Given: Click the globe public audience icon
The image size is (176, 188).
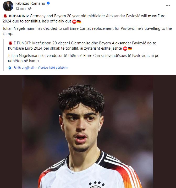Looking at the screenshot, I should tap(30, 9).
